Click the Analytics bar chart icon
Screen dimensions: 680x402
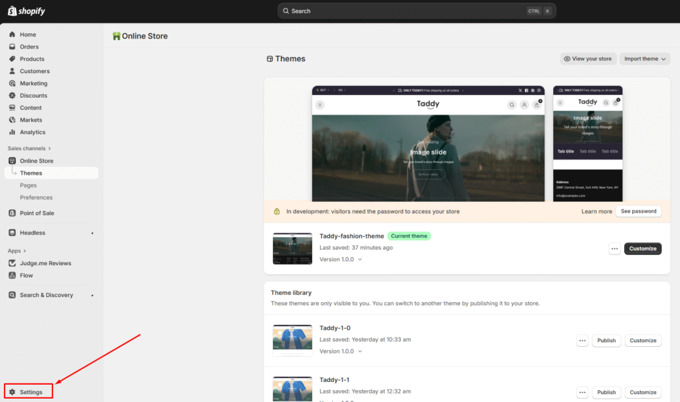coord(12,132)
